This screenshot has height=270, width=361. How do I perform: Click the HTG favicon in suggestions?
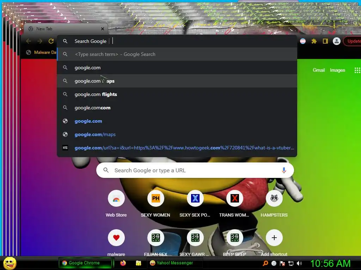pyautogui.click(x=65, y=148)
